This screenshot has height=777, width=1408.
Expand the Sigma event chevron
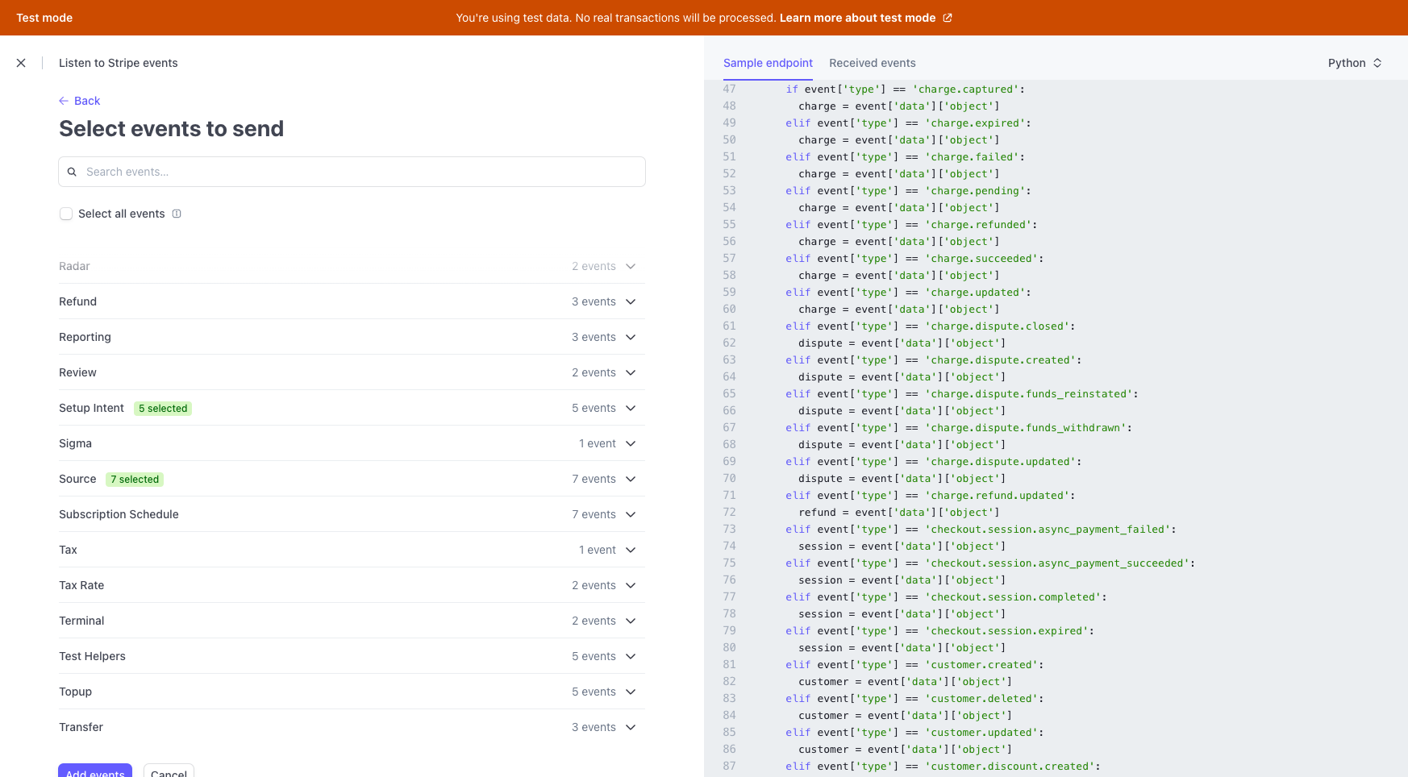(x=631, y=443)
